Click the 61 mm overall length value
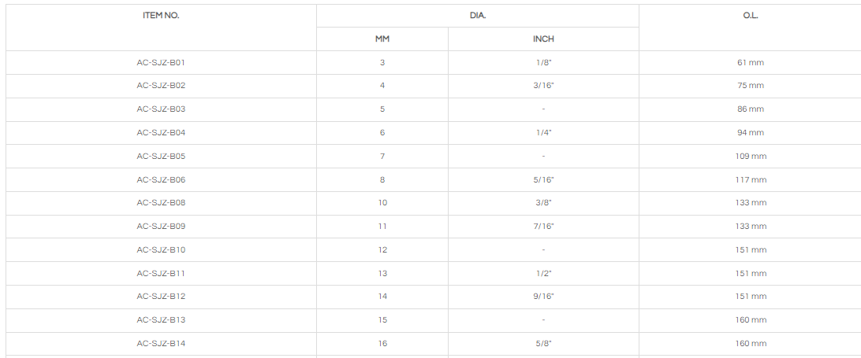Viewport: 861px width, 358px height. (750, 62)
